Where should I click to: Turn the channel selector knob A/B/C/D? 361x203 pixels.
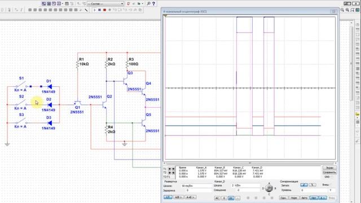coord(269,188)
